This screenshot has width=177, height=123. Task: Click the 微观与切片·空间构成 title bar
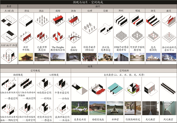(x=88, y=2)
